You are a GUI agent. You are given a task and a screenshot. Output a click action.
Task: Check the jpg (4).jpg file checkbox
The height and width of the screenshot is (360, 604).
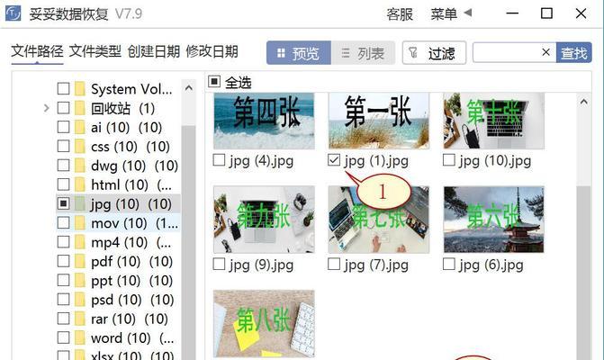tap(219, 160)
